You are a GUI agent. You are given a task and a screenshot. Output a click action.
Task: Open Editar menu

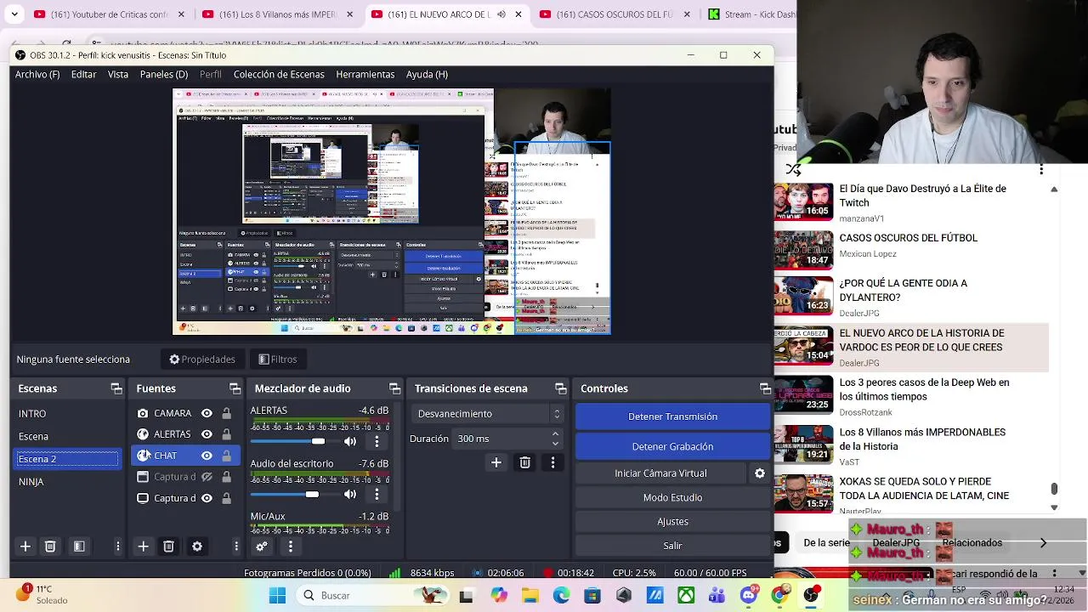coord(83,74)
